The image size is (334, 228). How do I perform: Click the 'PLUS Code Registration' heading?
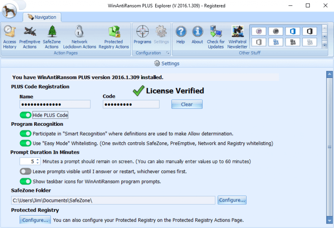pos(40,87)
